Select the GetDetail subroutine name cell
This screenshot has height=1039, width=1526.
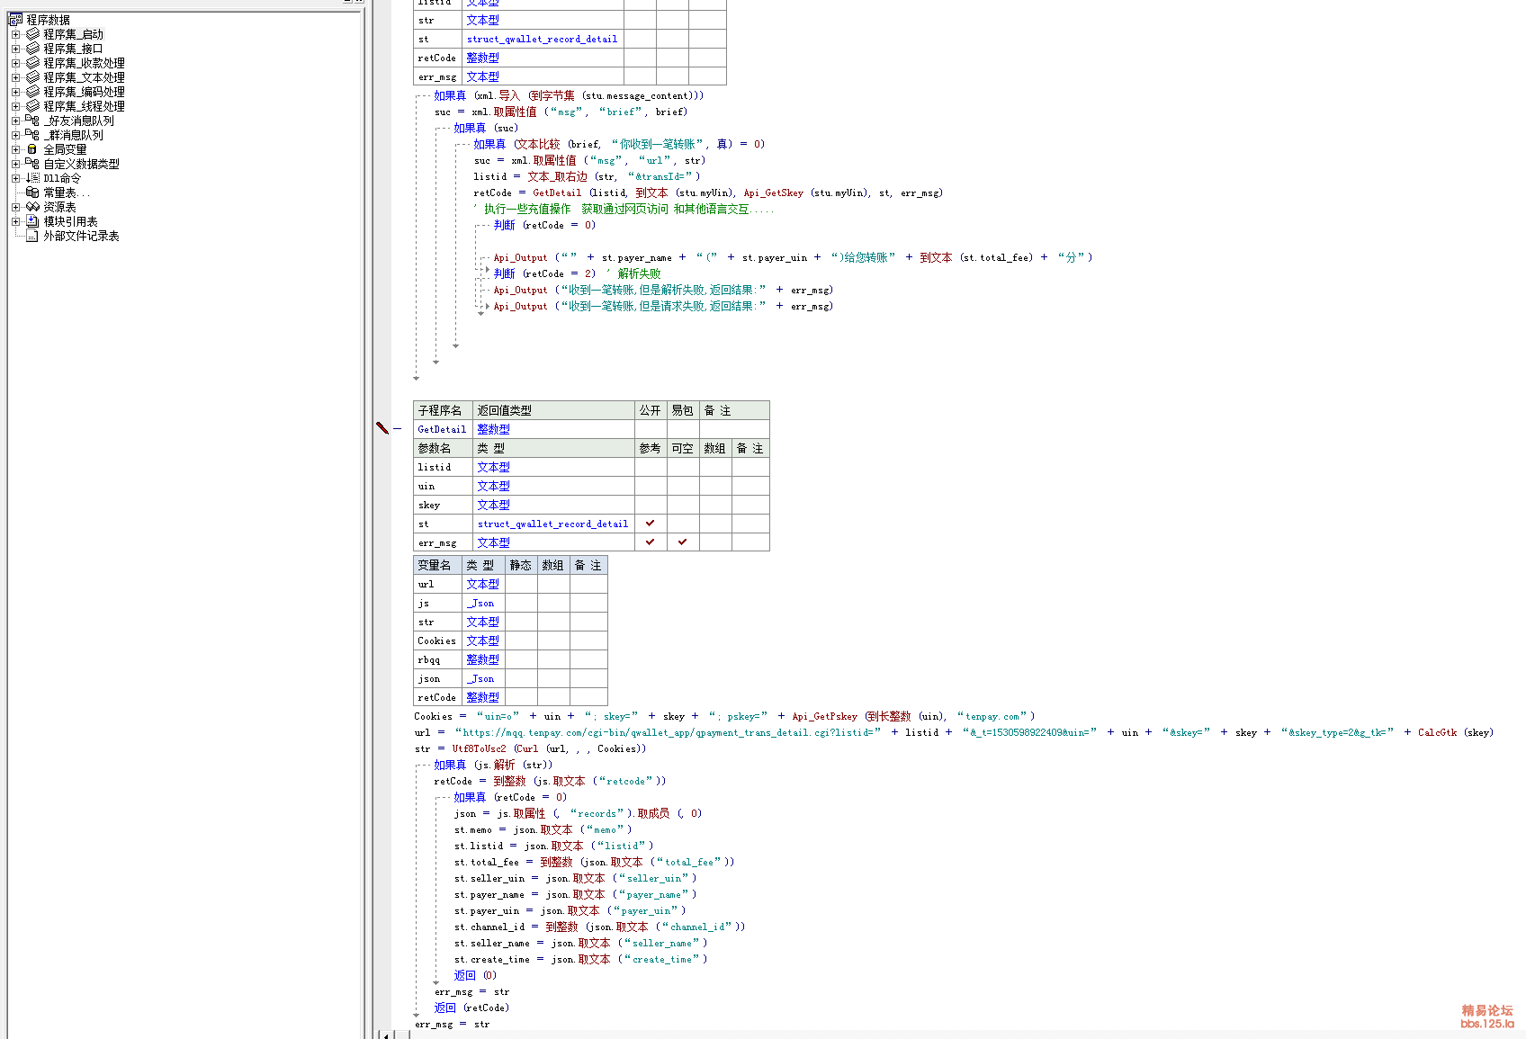443,429
